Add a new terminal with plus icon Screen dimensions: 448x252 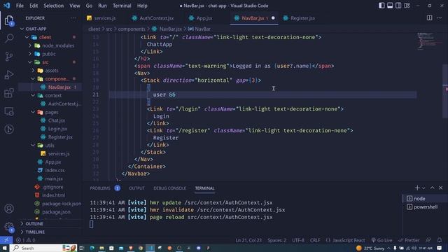click(x=417, y=188)
